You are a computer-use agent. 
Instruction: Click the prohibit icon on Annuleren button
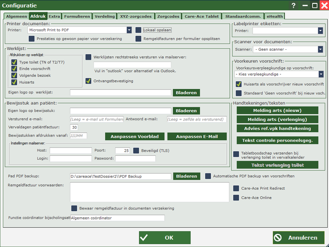tap(278, 238)
